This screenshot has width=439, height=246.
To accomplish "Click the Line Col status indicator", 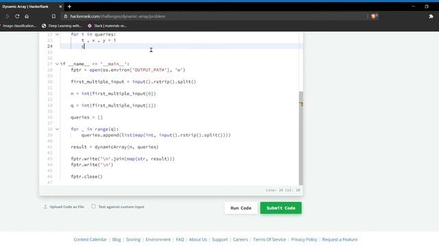I will tap(283, 190).
